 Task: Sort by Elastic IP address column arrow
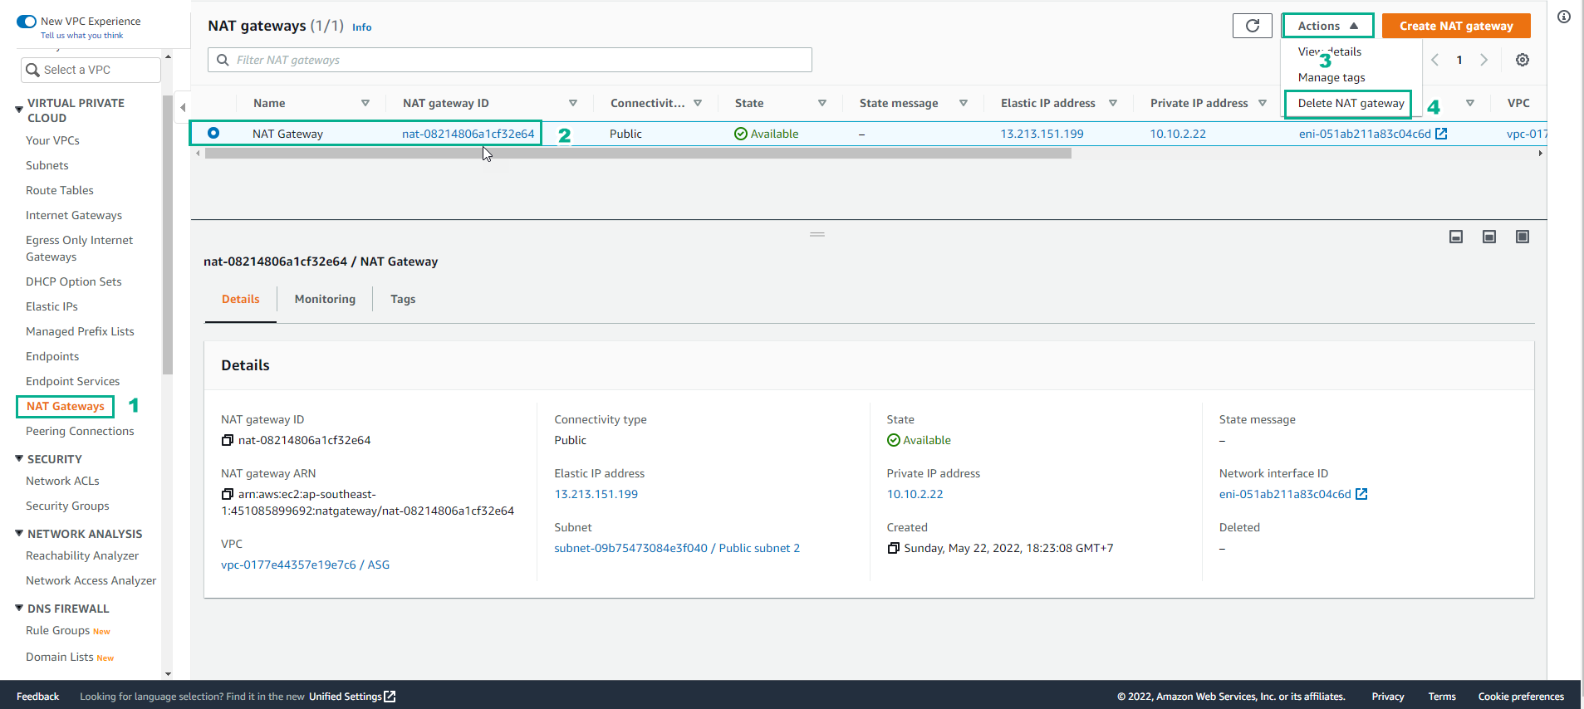[1112, 103]
